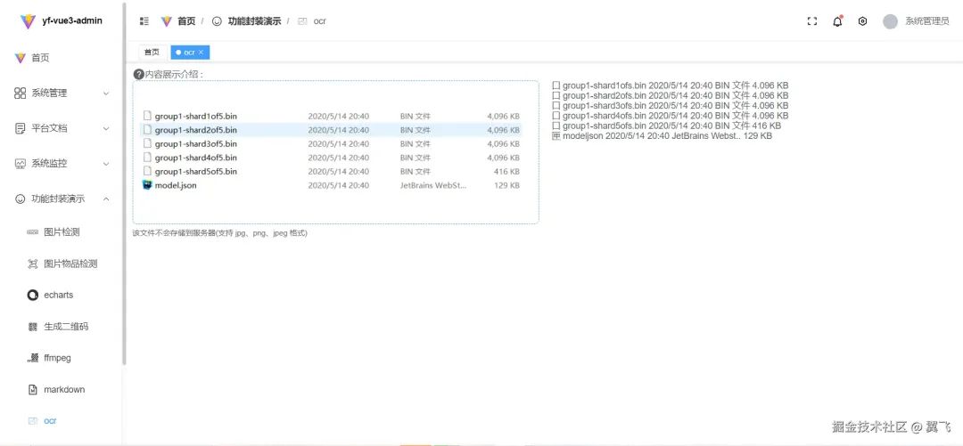Viewport: 963px width, 446px height.
Task: Click OCR result line group1-shard3ofs.bin
Action: click(670, 106)
